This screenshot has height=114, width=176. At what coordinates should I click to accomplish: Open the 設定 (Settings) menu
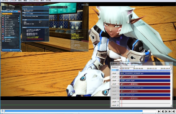click(20, 1)
